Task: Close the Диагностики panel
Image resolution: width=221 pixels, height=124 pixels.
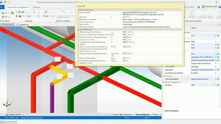Action: [x=16, y=122]
